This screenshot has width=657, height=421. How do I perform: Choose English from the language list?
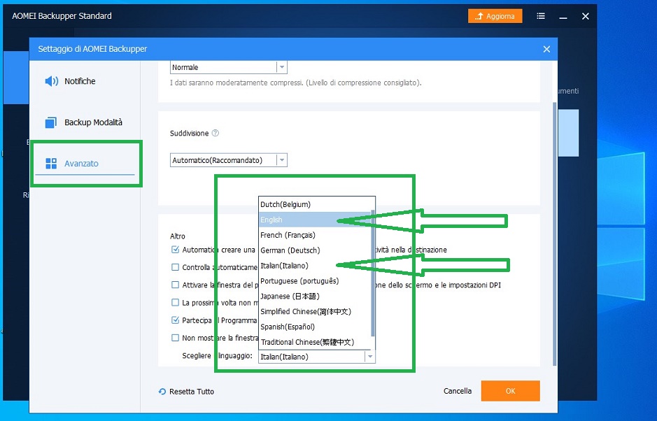(x=315, y=220)
